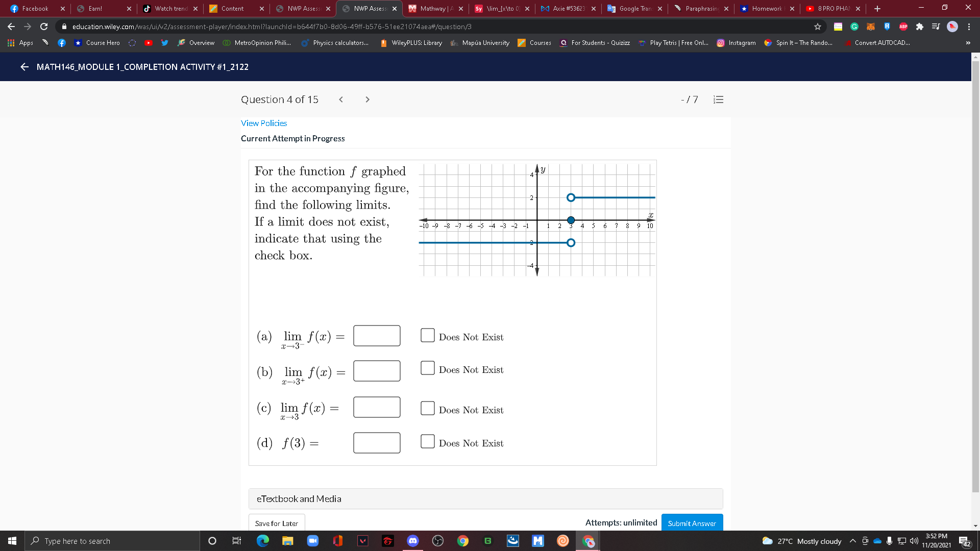Switch to the Facebook tab

tap(35, 9)
